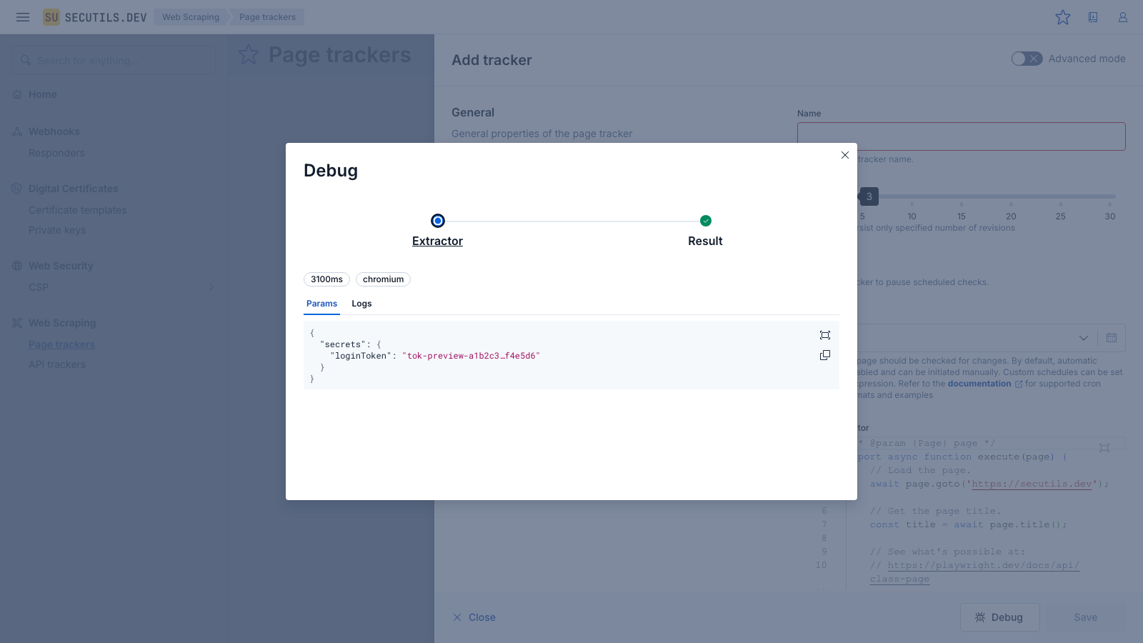Click the revisions slider handle showing 3
This screenshot has height=643, width=1143.
(869, 196)
